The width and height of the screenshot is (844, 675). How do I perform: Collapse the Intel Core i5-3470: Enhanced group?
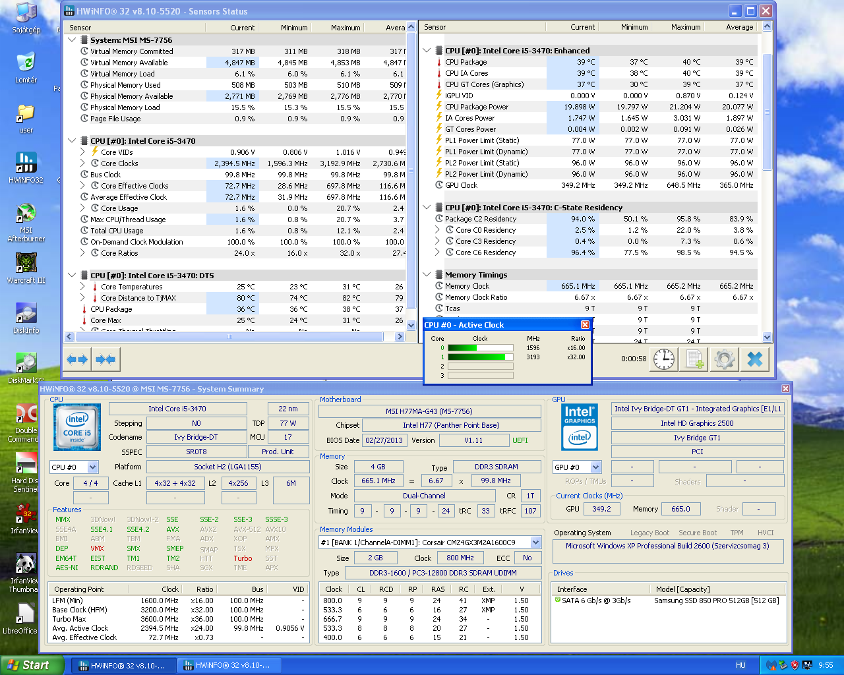427,50
